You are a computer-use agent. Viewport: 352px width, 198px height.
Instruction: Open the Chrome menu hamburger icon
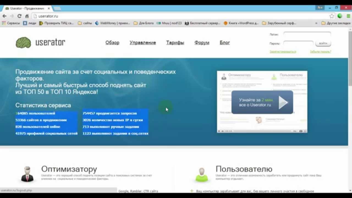[x=348, y=16]
